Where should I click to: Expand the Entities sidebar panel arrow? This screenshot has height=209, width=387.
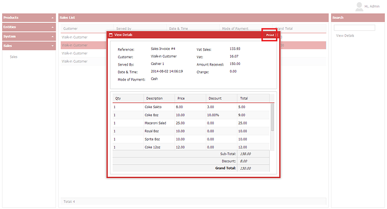point(52,27)
